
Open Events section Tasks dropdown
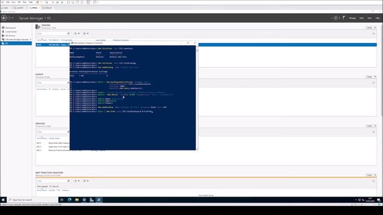pyautogui.click(x=371, y=77)
